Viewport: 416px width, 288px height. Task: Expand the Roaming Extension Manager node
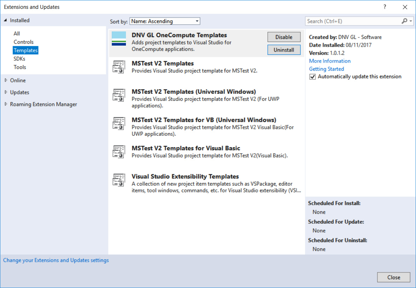pos(6,104)
